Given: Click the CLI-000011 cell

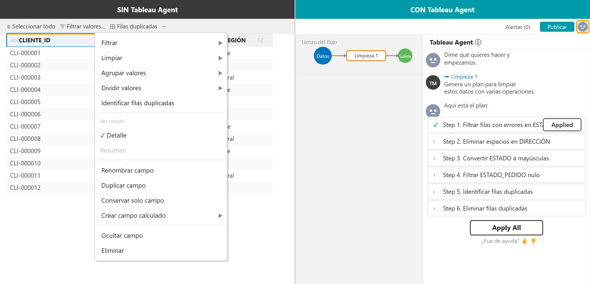Looking at the screenshot, I should click(50, 175).
